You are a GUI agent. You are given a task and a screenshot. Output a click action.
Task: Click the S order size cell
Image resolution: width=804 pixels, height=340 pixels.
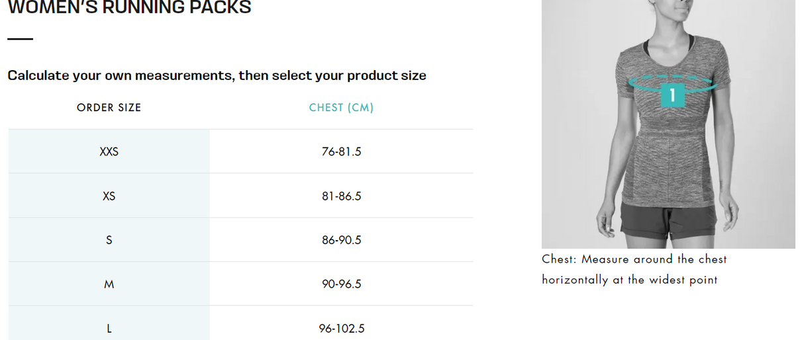[109, 240]
